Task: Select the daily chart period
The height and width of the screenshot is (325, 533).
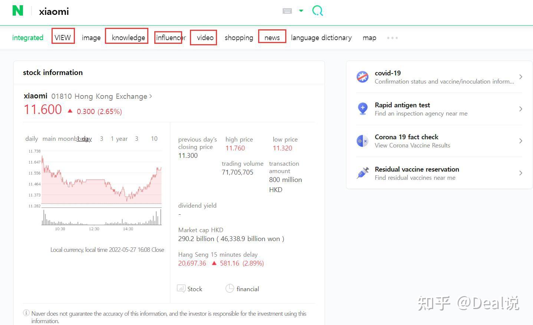Action: click(x=32, y=139)
